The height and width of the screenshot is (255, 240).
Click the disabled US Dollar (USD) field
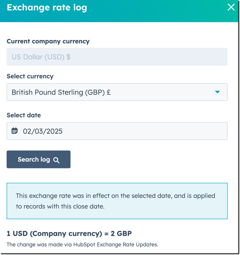[x=117, y=57]
